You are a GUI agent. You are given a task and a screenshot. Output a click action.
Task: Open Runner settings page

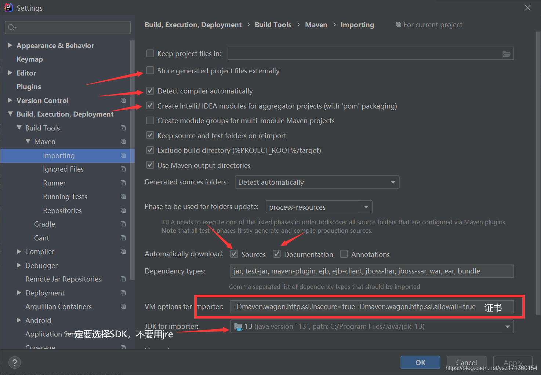[54, 183]
